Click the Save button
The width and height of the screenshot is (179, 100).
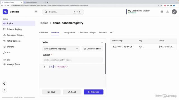pyautogui.click(x=51, y=92)
